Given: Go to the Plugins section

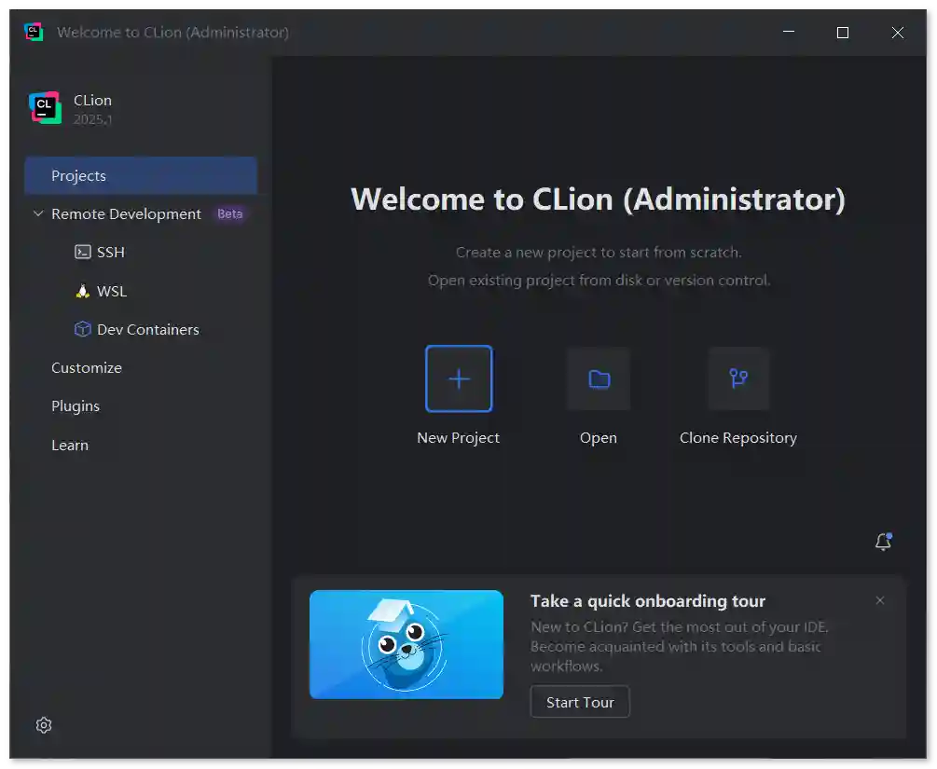Looking at the screenshot, I should (76, 406).
